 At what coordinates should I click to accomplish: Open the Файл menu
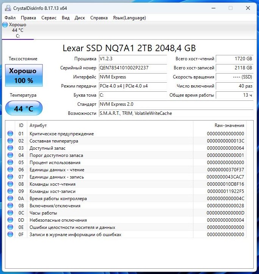(x=10, y=18)
